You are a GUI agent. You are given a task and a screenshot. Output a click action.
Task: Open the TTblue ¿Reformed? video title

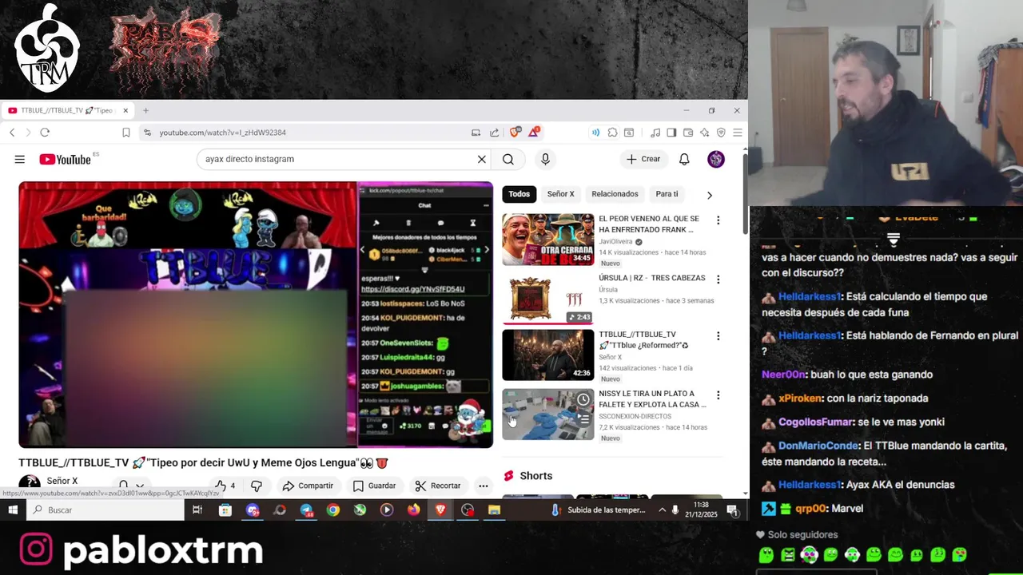[643, 339]
